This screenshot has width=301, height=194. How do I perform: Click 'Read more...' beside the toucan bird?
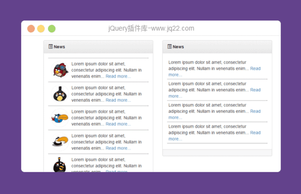(118, 148)
